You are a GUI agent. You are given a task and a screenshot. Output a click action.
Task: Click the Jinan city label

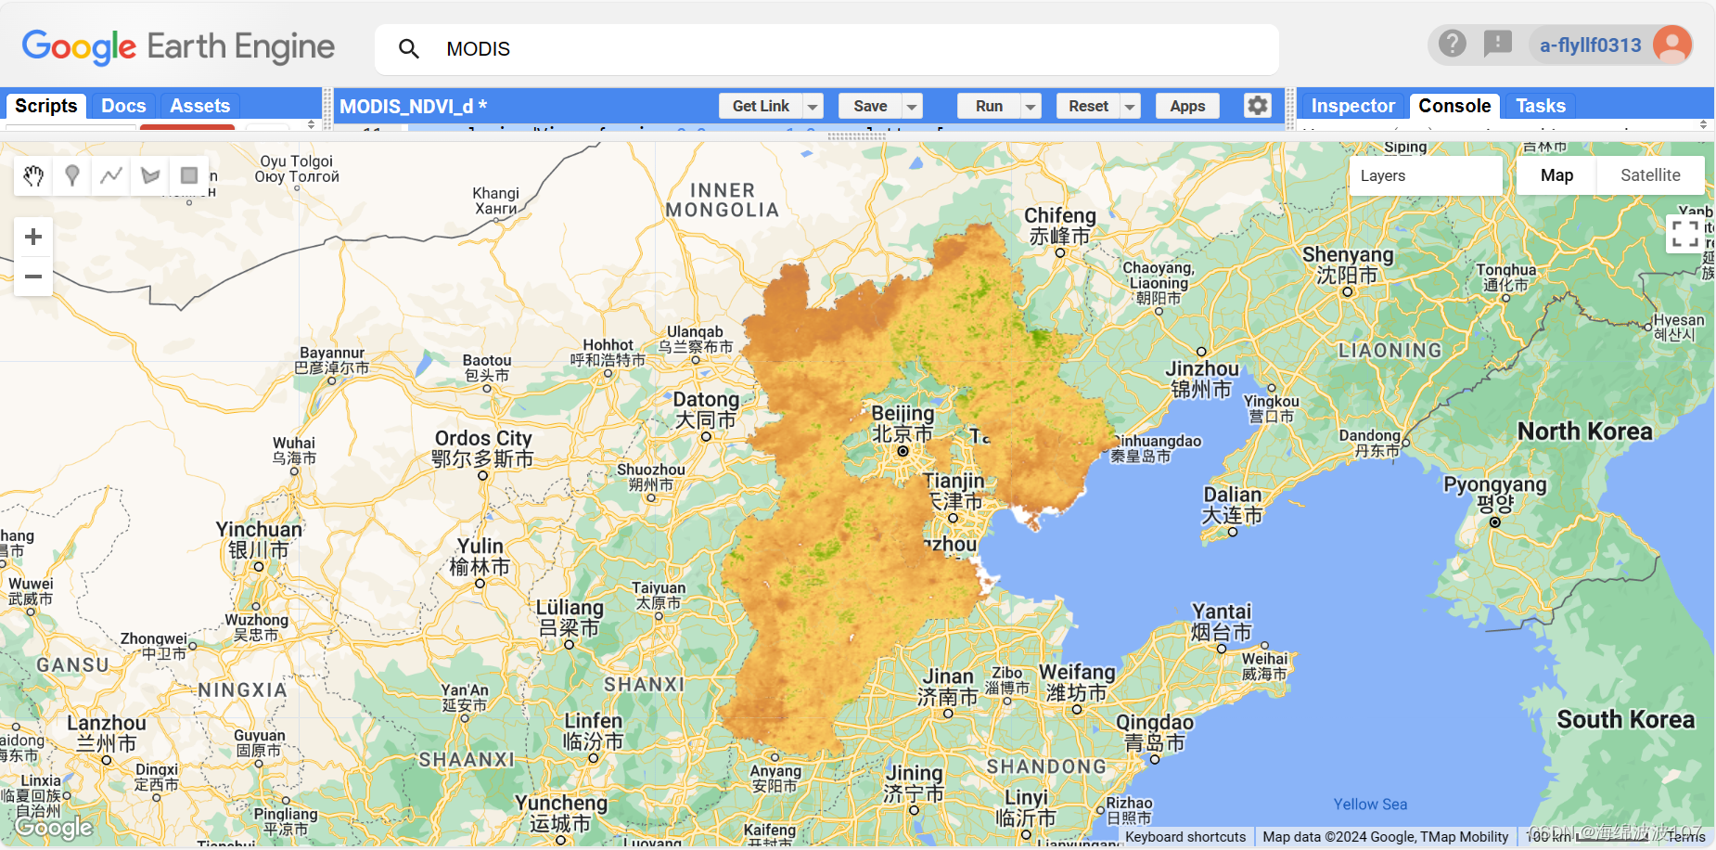tap(947, 687)
